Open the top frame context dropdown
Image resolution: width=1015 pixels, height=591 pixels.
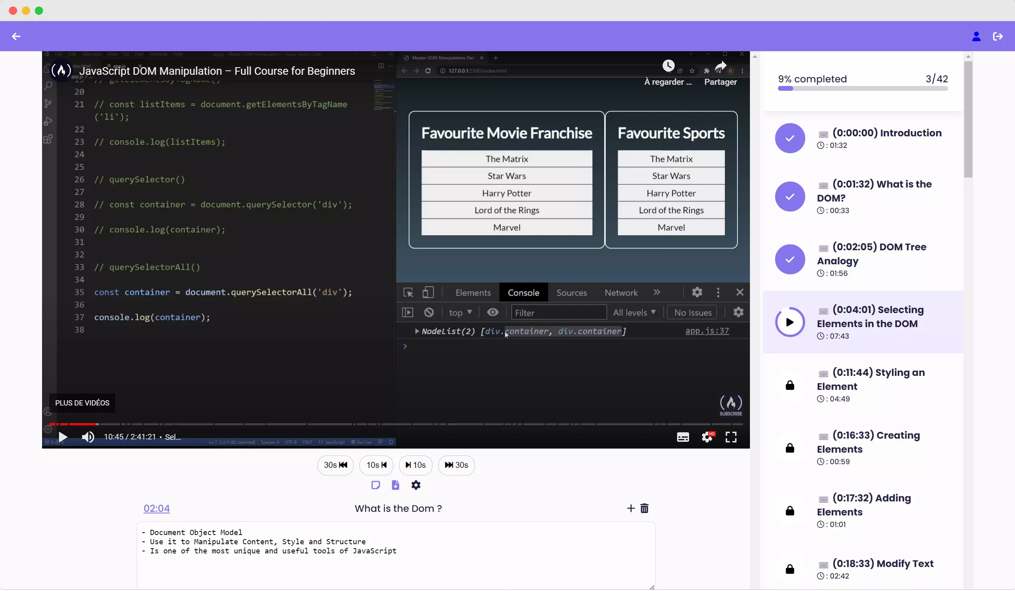460,313
